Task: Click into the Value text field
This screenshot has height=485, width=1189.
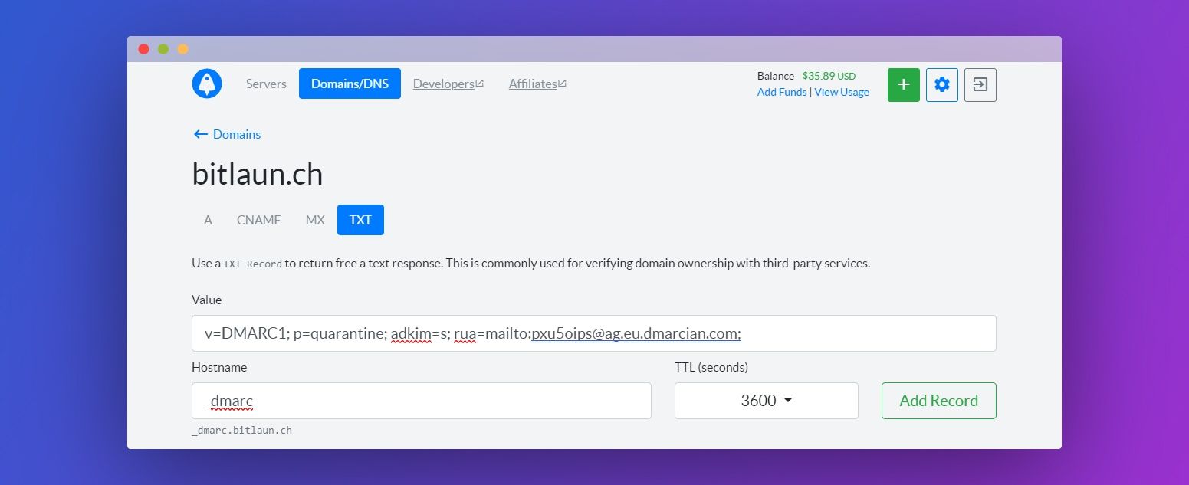Action: [594, 333]
